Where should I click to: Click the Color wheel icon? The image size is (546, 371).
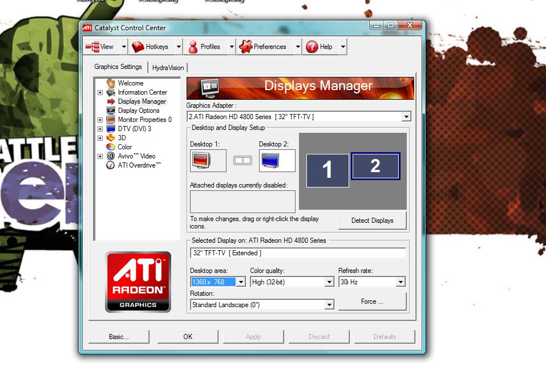click(x=111, y=146)
